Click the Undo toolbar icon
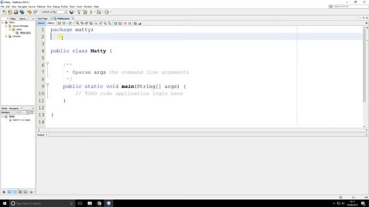The image size is (369, 207). [29, 12]
